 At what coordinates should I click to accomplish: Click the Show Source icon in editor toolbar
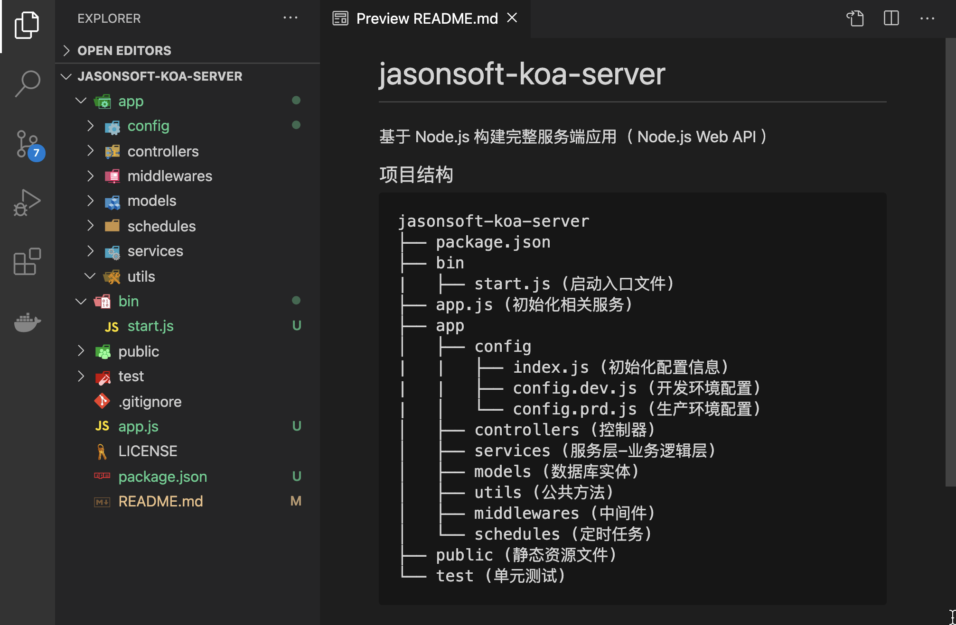coord(855,18)
